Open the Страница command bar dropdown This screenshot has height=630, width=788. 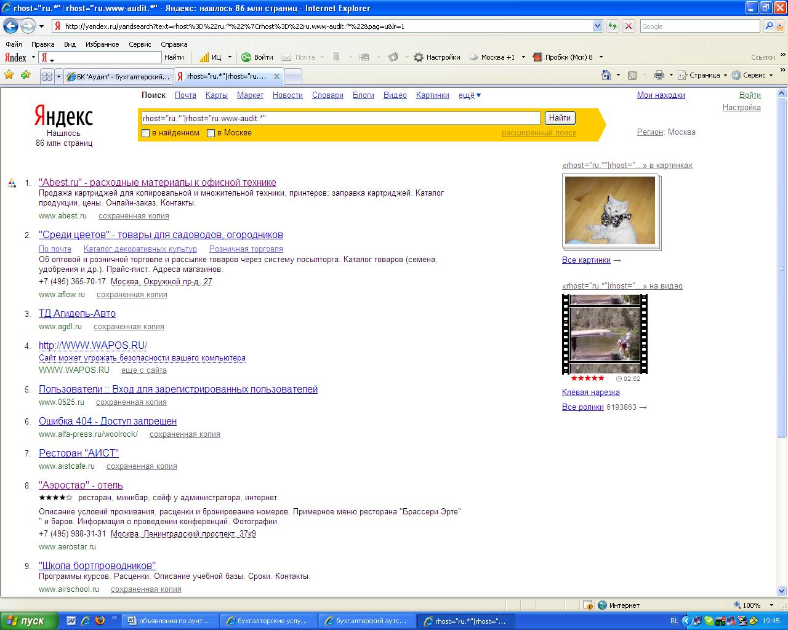[x=724, y=76]
